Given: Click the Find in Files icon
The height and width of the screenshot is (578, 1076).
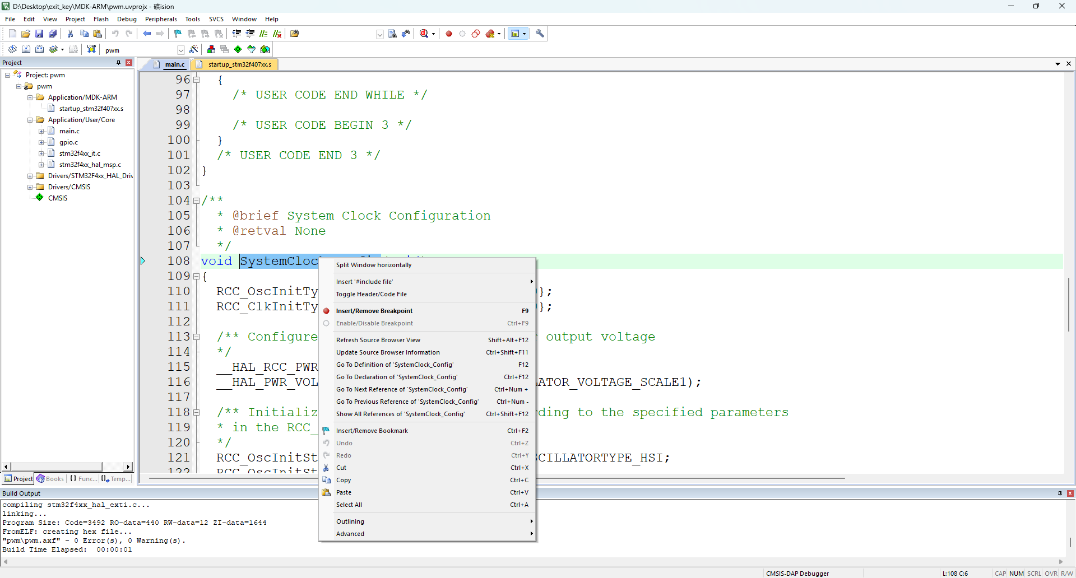Looking at the screenshot, I should coord(295,34).
